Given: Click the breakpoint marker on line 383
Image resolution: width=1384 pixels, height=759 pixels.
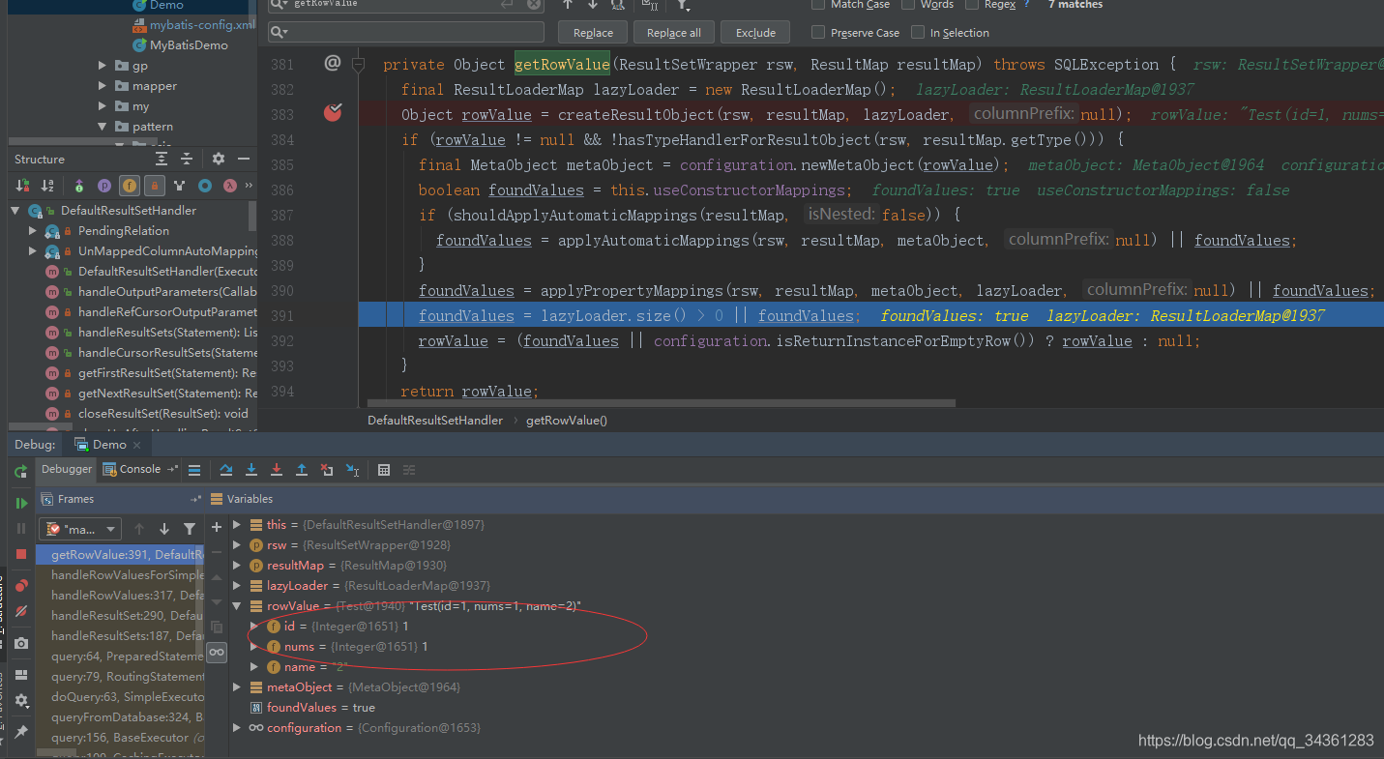Looking at the screenshot, I should click(x=333, y=113).
